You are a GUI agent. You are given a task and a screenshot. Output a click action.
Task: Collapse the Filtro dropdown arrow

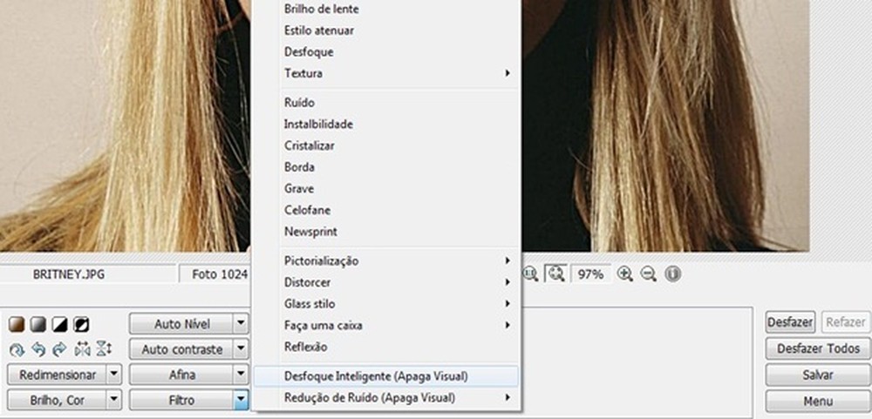click(x=241, y=400)
